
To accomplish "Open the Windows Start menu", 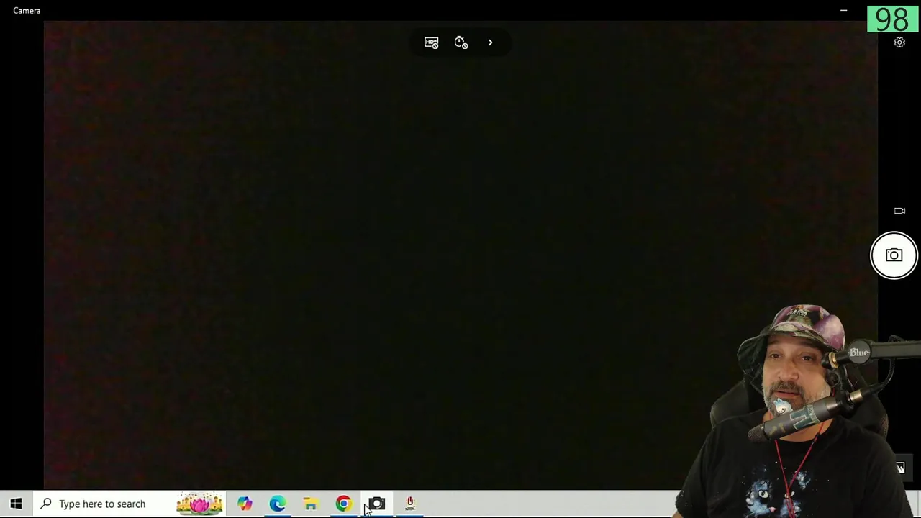I will [x=16, y=504].
